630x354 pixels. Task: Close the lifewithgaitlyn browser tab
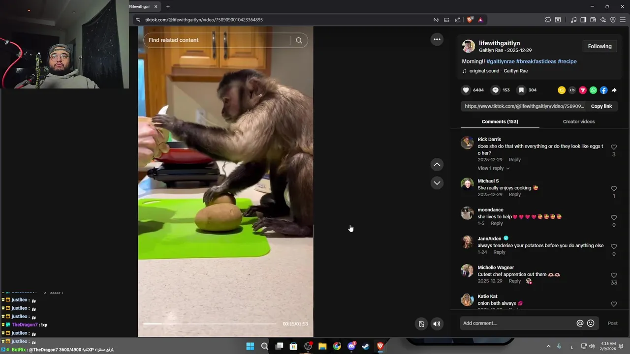click(156, 6)
